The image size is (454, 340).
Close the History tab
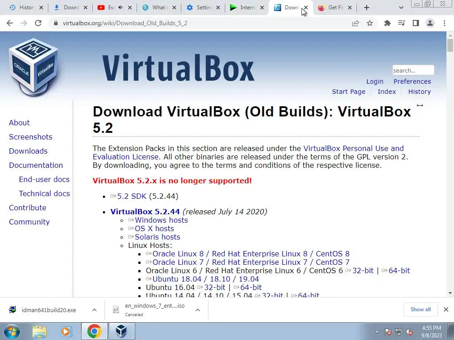click(41, 8)
